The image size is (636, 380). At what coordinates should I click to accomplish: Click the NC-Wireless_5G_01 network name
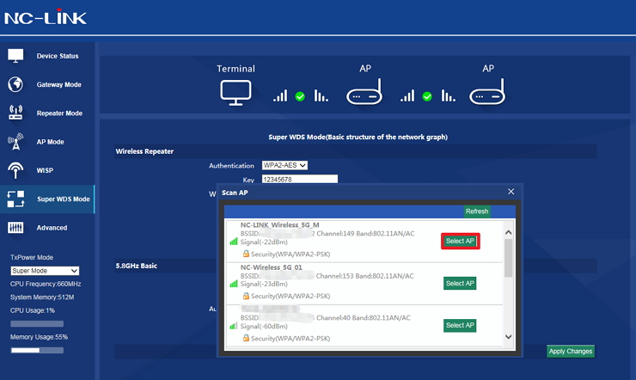tap(271, 267)
